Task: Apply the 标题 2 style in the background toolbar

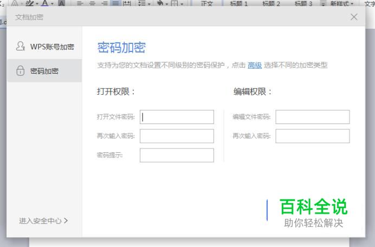Action: [x=271, y=3]
